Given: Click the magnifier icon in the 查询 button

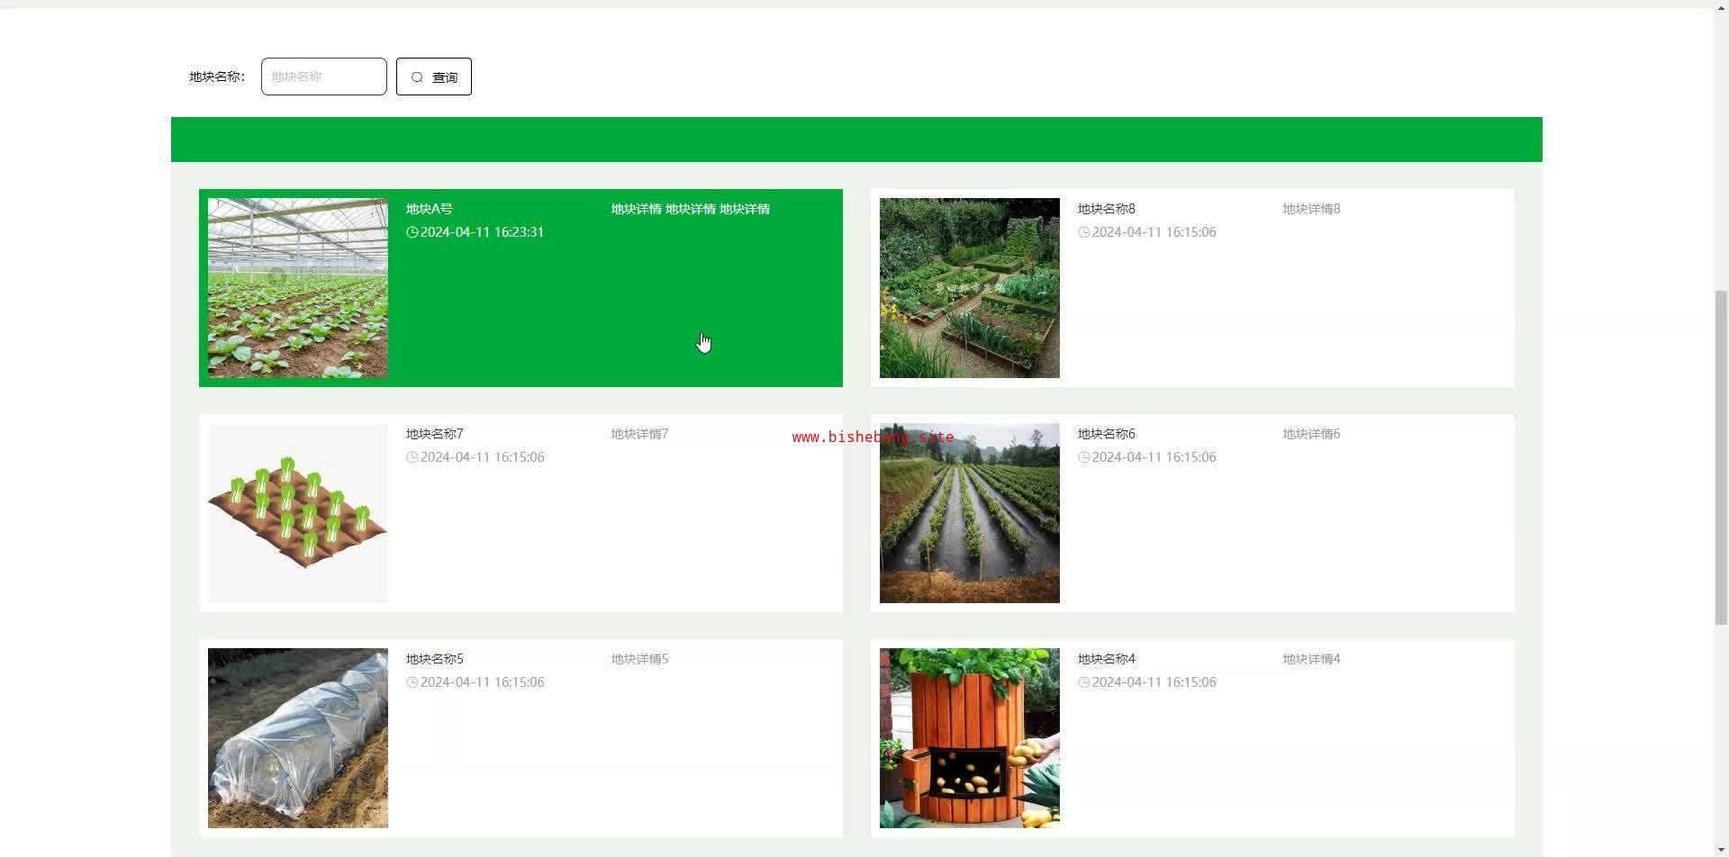Looking at the screenshot, I should pyautogui.click(x=417, y=77).
